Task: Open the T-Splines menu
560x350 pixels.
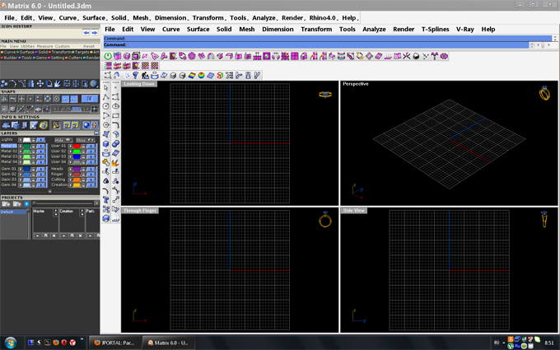Action: click(435, 30)
